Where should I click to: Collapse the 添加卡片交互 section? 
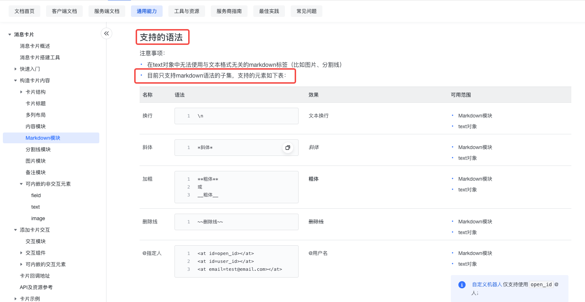(15, 230)
